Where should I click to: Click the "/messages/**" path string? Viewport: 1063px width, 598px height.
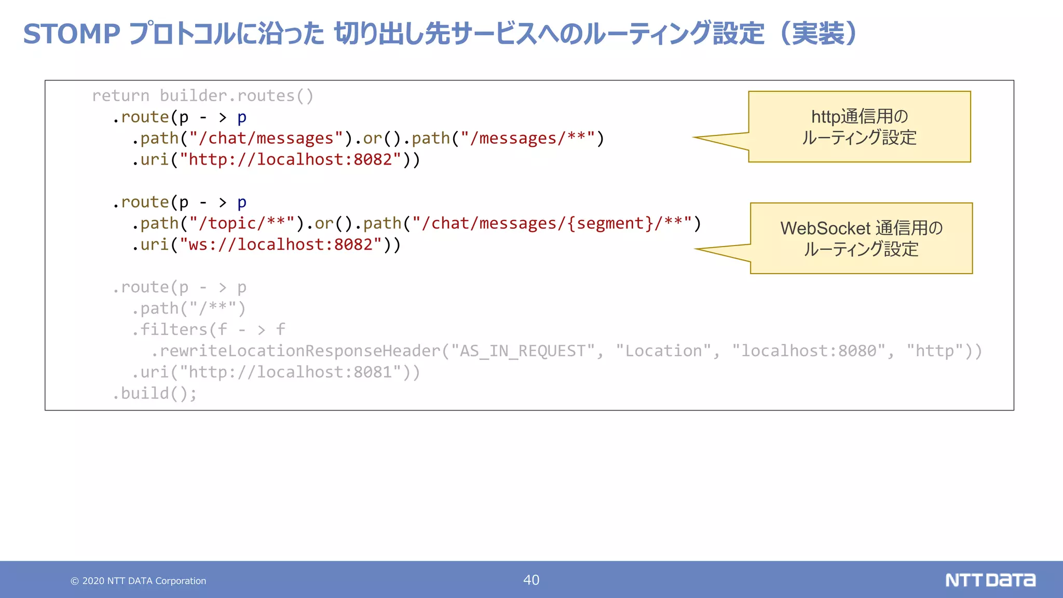(527, 138)
